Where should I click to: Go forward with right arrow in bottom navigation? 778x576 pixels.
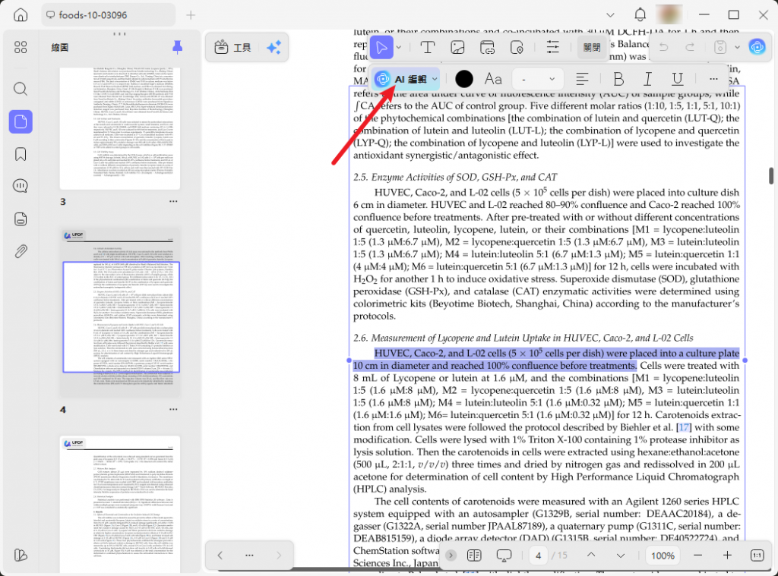click(279, 556)
